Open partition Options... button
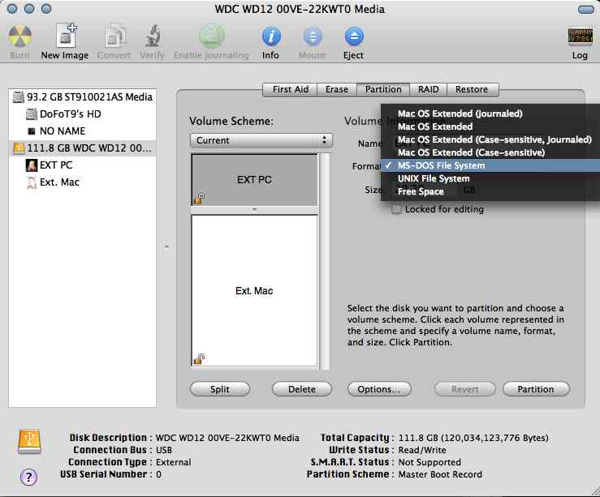This screenshot has height=497, width=600. (379, 389)
